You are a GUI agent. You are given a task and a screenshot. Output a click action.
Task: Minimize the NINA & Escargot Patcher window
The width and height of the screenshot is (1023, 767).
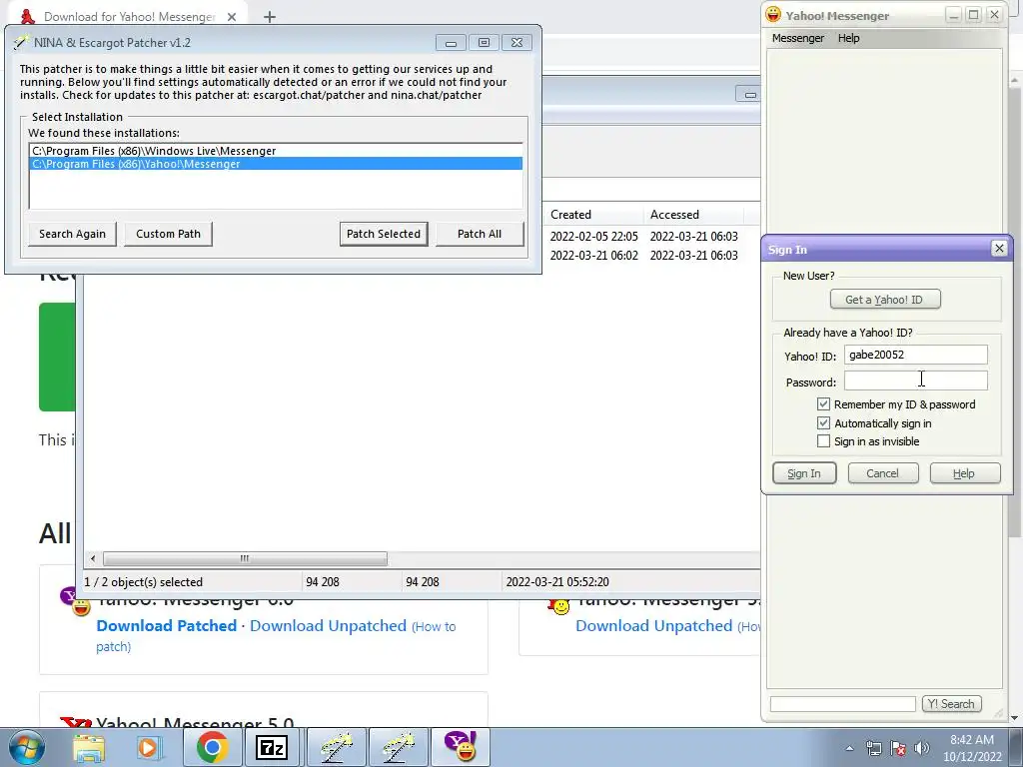(x=451, y=43)
